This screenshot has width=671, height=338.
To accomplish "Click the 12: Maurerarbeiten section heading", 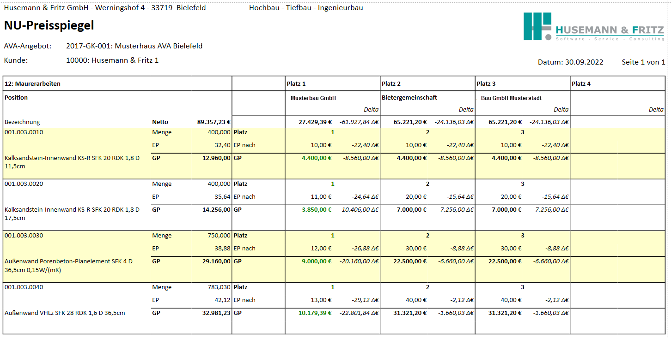I will pyautogui.click(x=32, y=84).
